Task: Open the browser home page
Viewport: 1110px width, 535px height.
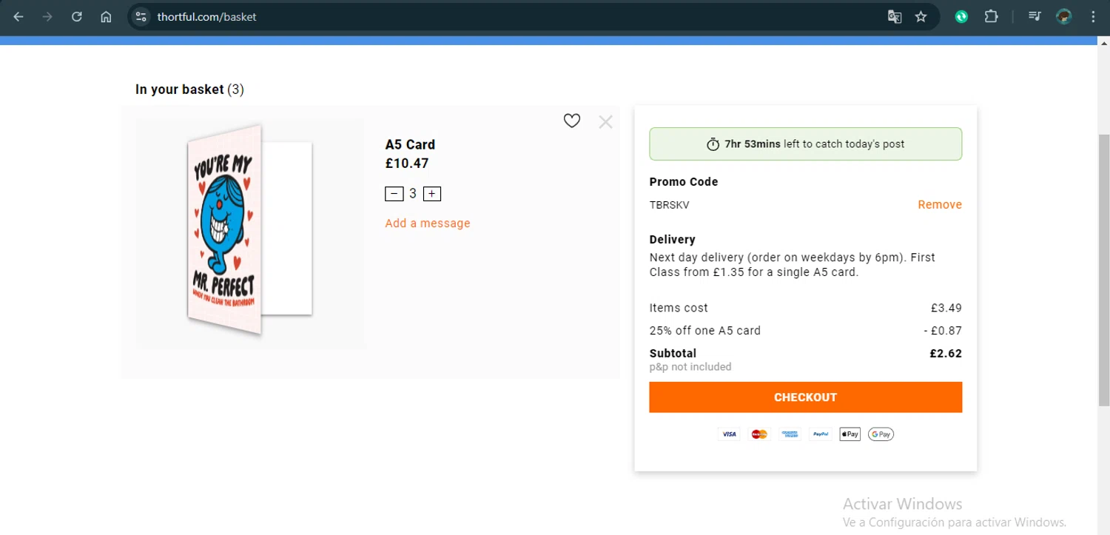Action: pos(106,16)
